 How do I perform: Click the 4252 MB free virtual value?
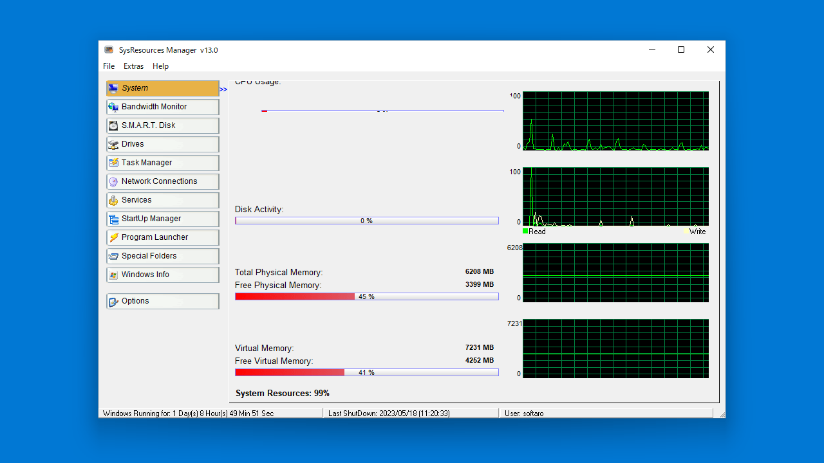(x=480, y=360)
